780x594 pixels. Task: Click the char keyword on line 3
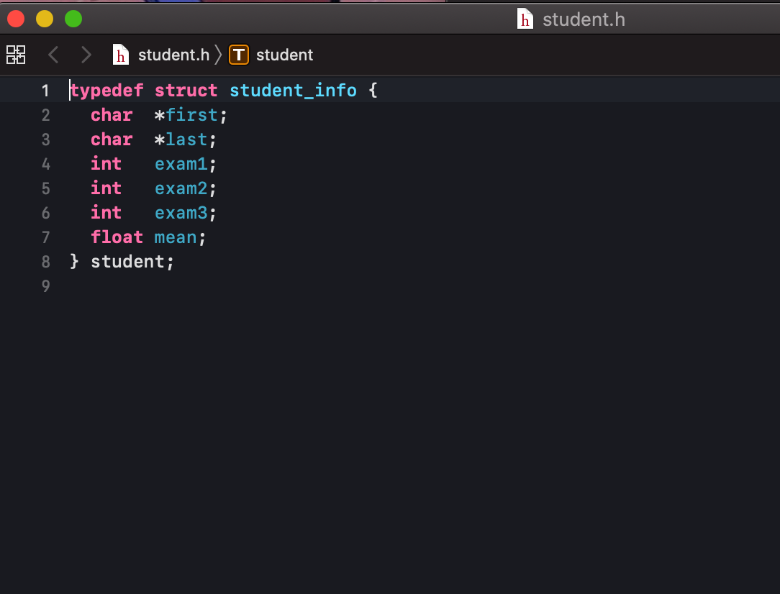point(112,140)
